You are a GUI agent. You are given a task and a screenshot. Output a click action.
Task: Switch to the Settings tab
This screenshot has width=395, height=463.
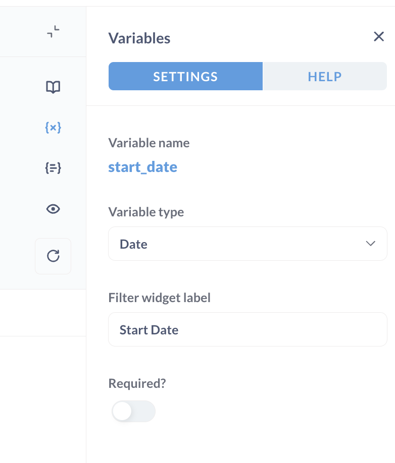(x=185, y=76)
